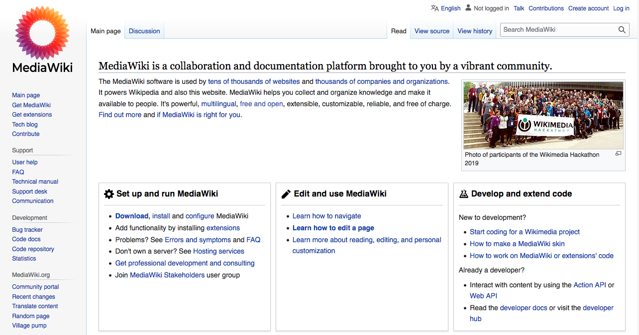
Task: Open the Tech blog sidebar link
Action: coord(25,125)
